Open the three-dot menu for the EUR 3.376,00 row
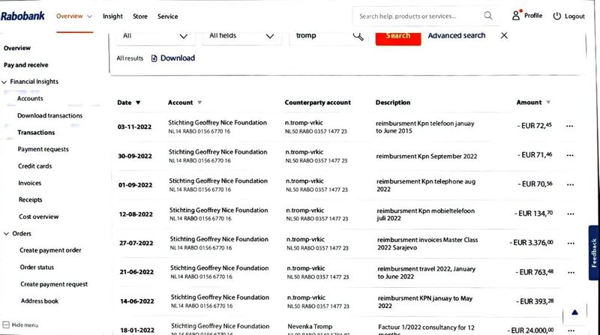This screenshot has height=335, width=600. [x=571, y=243]
